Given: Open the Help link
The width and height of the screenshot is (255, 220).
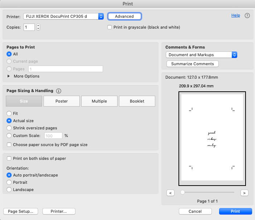Looking at the screenshot, I should coord(236,15).
